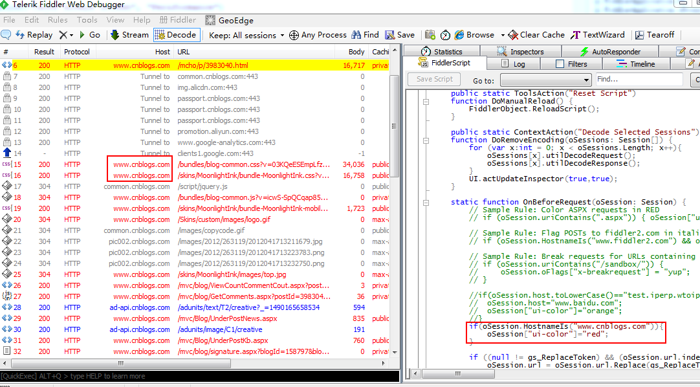Click the GeoEdge menu item
The image size is (700, 387).
(x=230, y=20)
